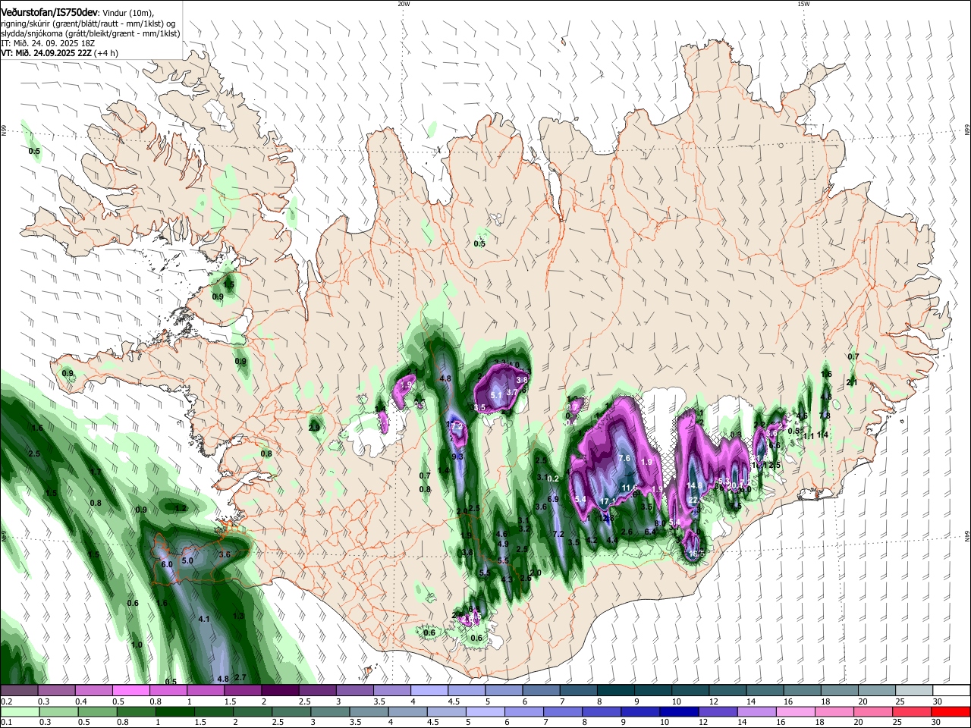Select the 4.2 value on the map near the glacier
Screen dimensions: 971x728
tap(592, 540)
